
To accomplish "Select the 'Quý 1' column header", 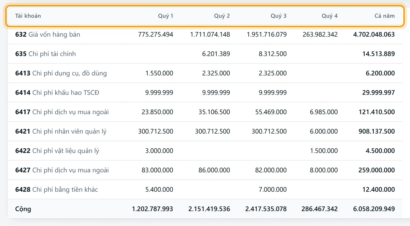I will point(166,16).
